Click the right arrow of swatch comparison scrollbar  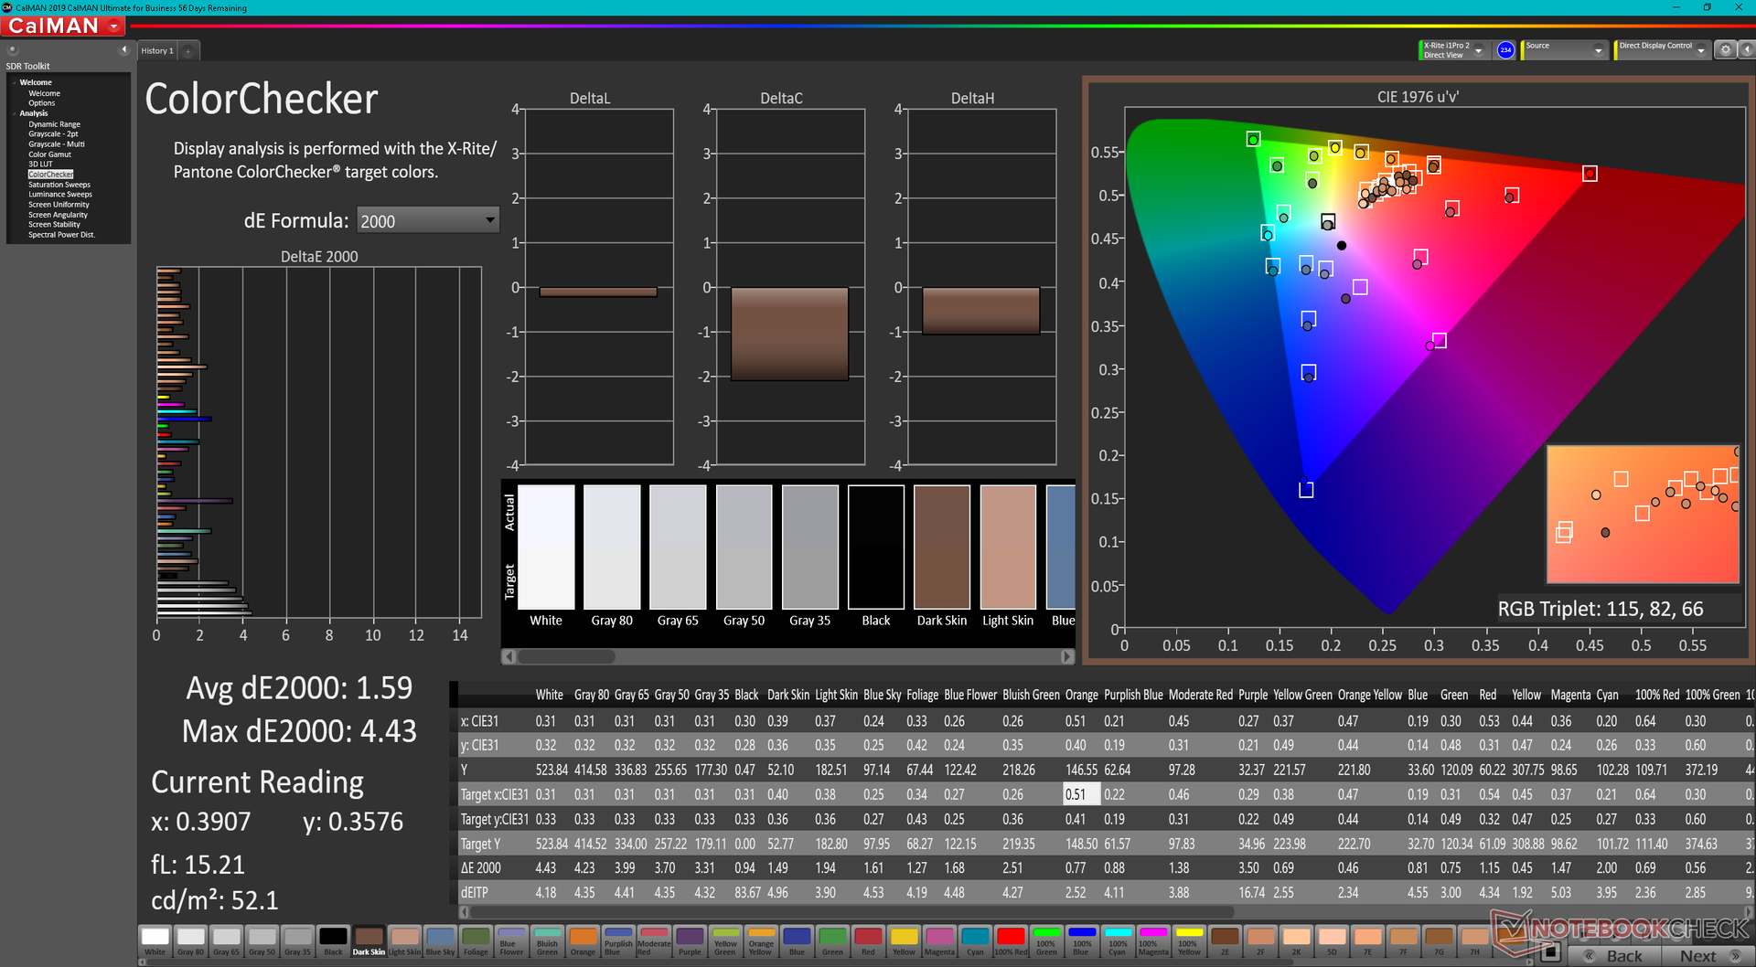[1066, 656]
